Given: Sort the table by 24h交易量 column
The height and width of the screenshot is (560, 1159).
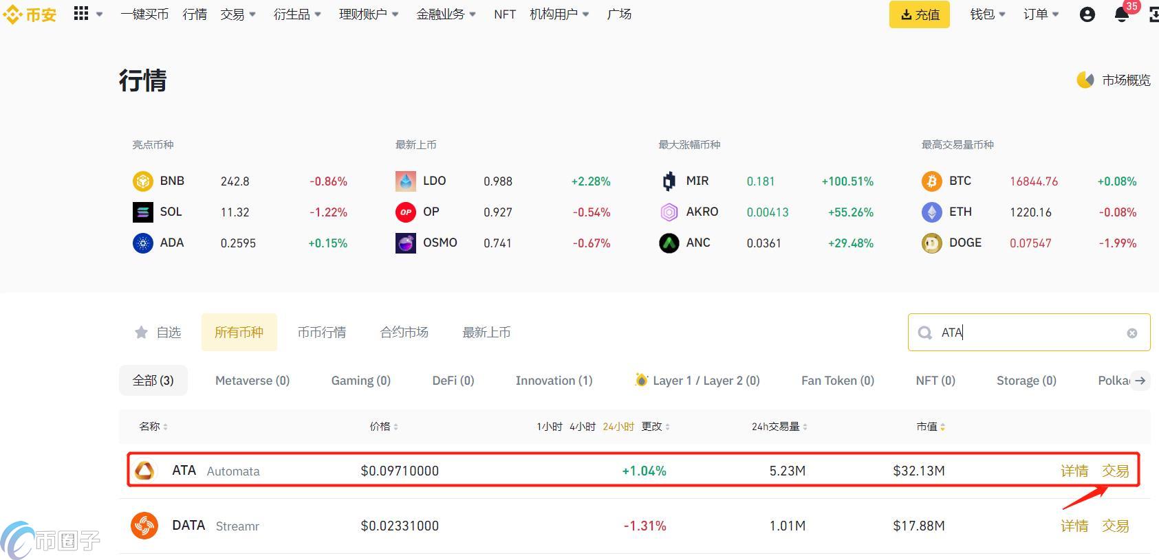Looking at the screenshot, I should pos(779,427).
